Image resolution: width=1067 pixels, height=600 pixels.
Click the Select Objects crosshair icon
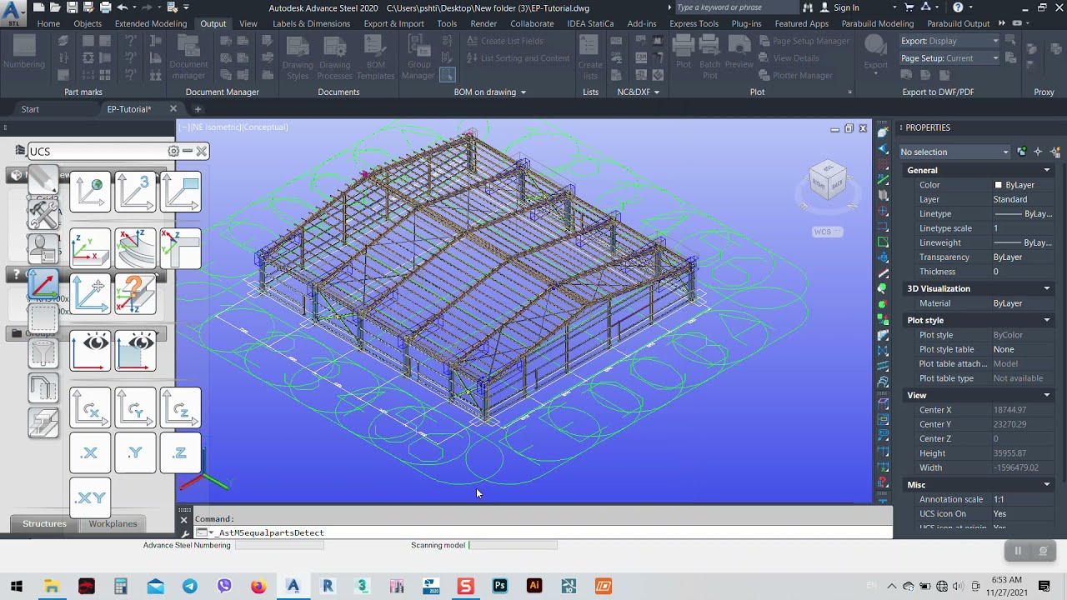click(1038, 152)
